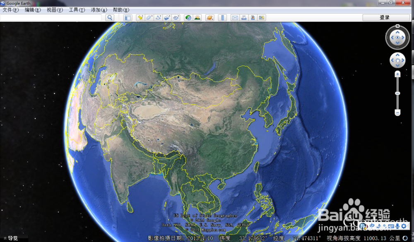
Task: Click the IME microphone voice input
Action: click(397, 226)
